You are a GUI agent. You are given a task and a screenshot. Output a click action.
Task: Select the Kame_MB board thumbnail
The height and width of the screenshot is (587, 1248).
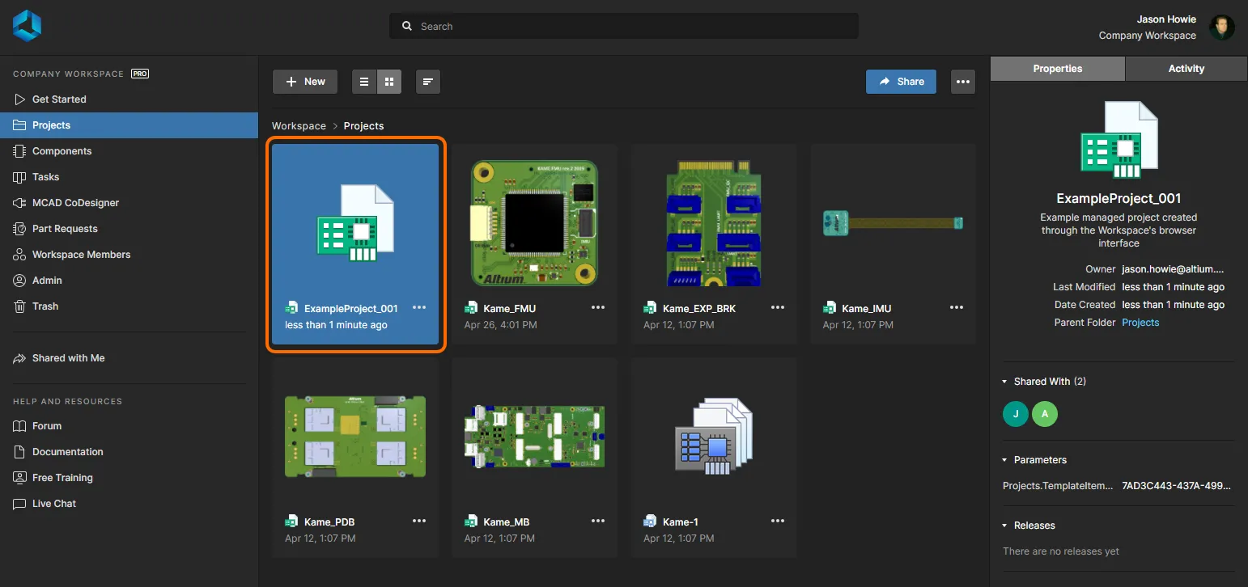[x=534, y=436]
